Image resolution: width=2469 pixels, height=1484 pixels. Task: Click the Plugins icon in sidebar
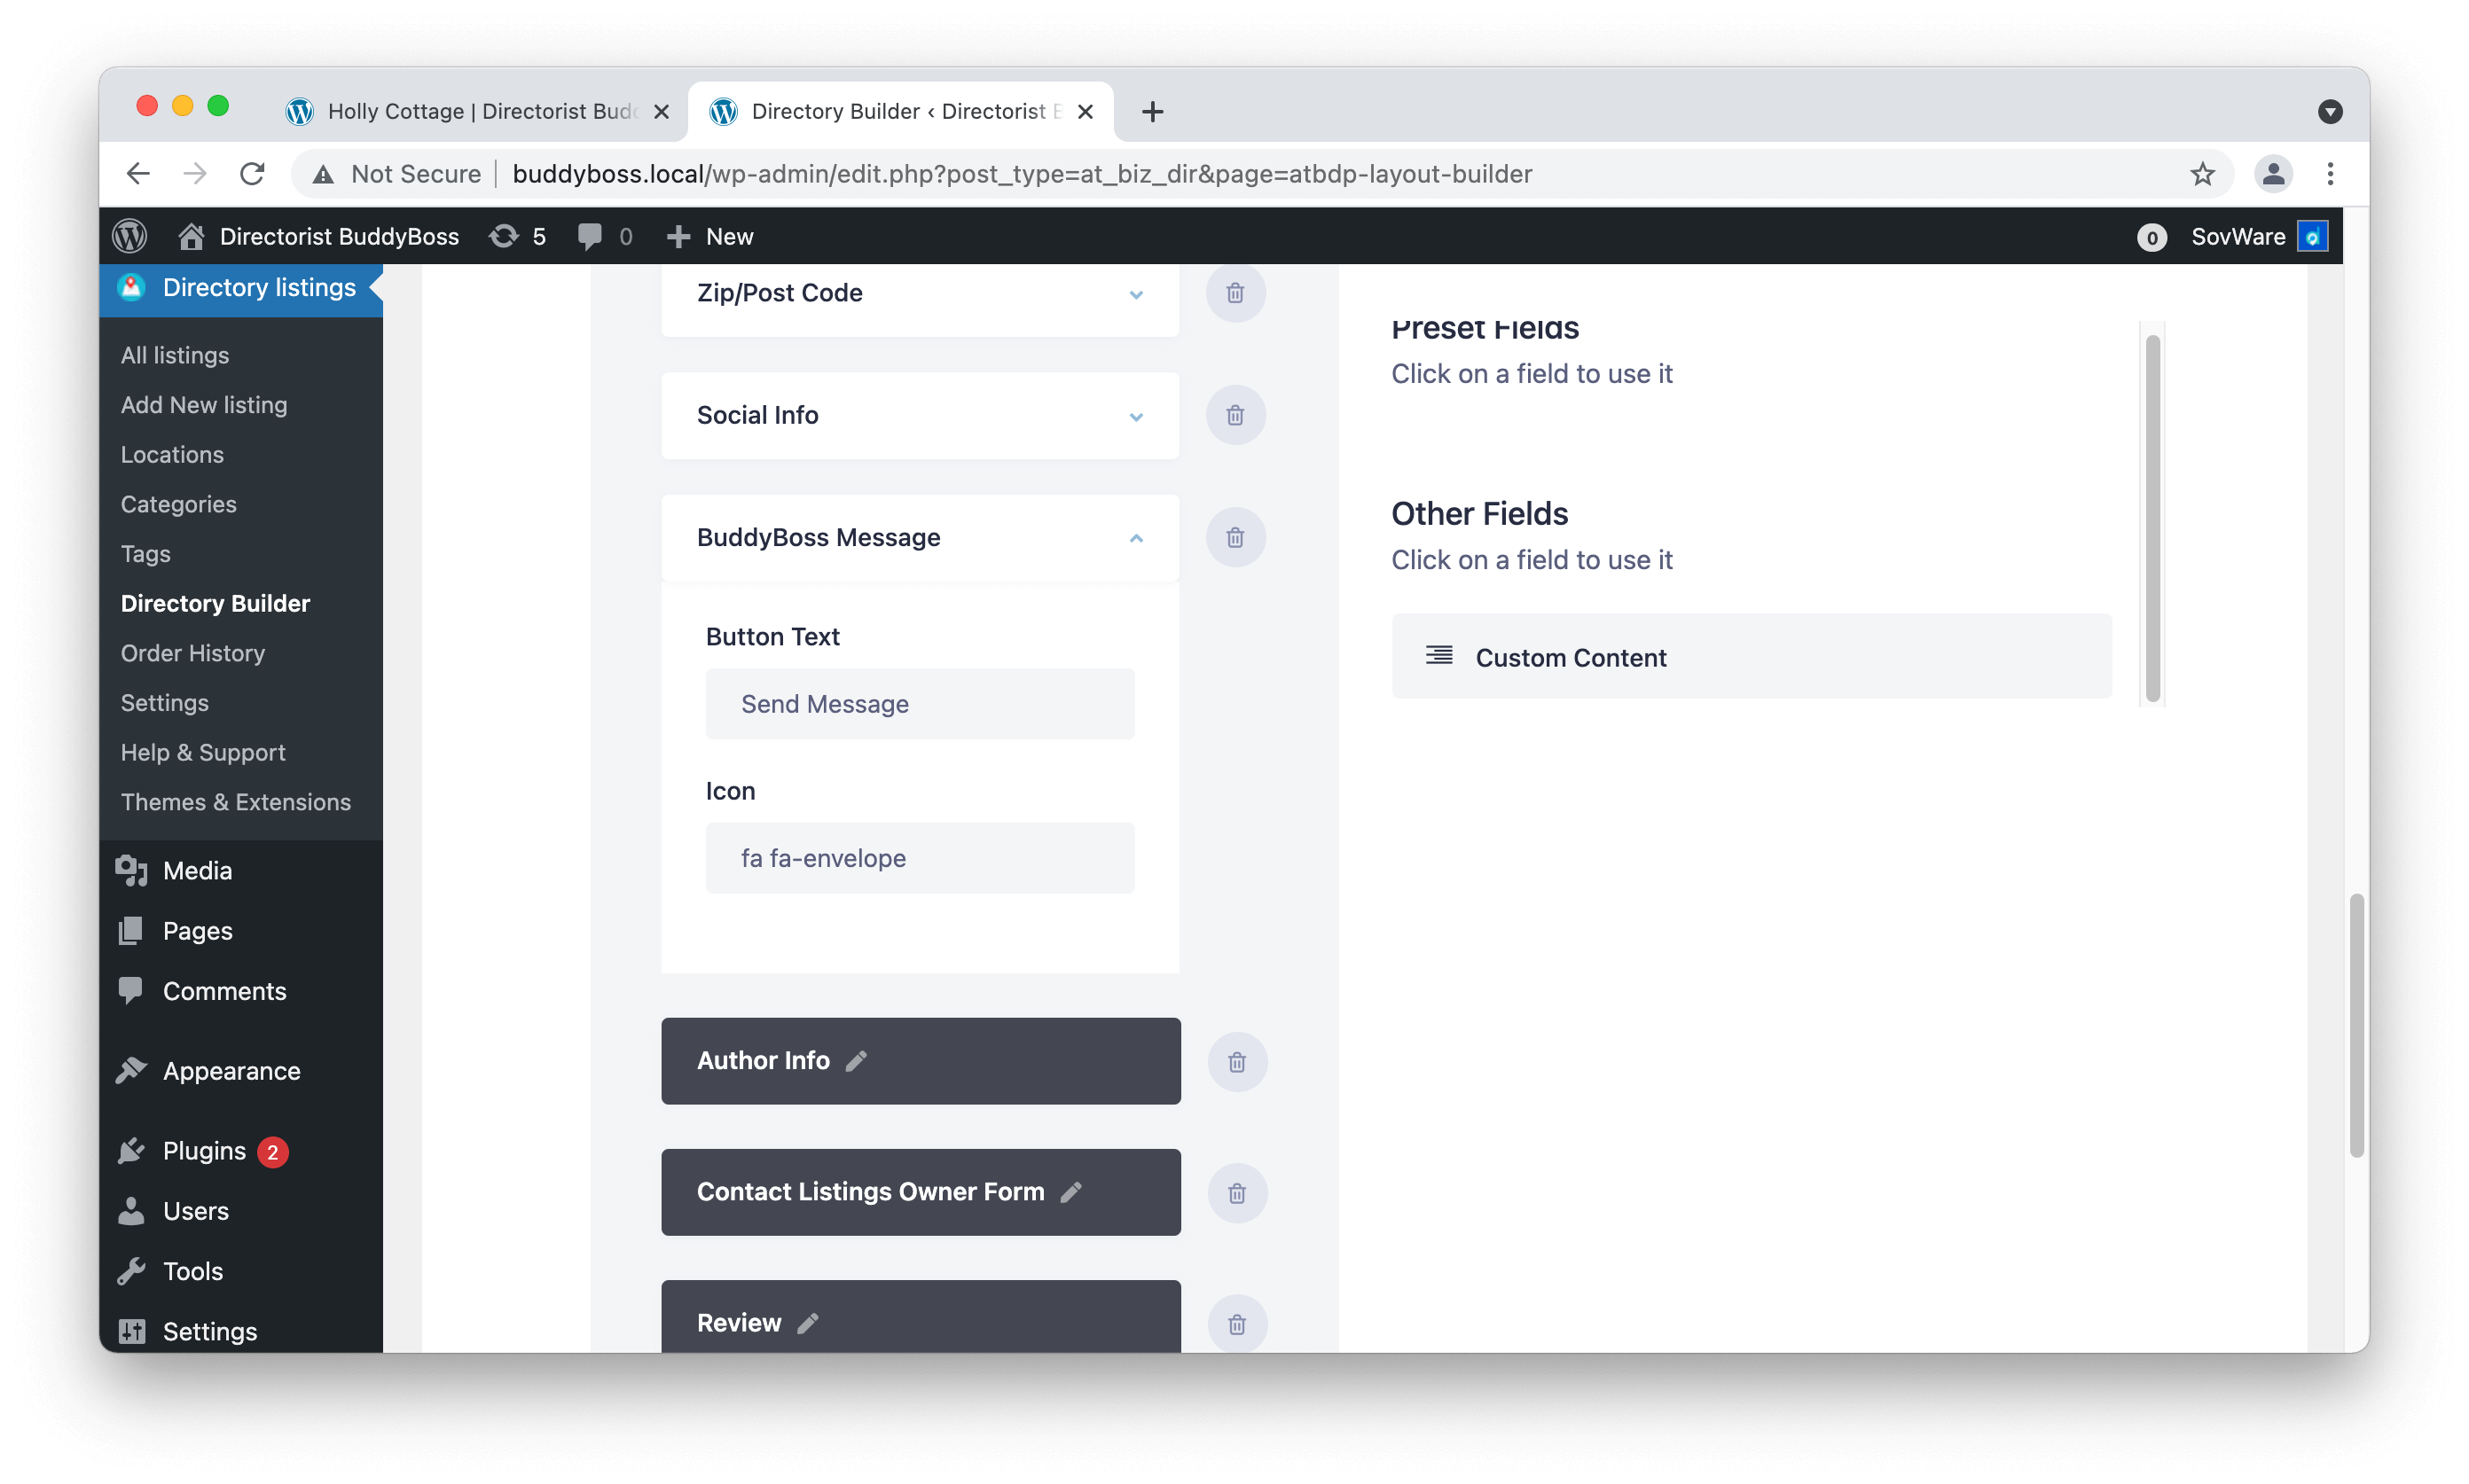[131, 1150]
